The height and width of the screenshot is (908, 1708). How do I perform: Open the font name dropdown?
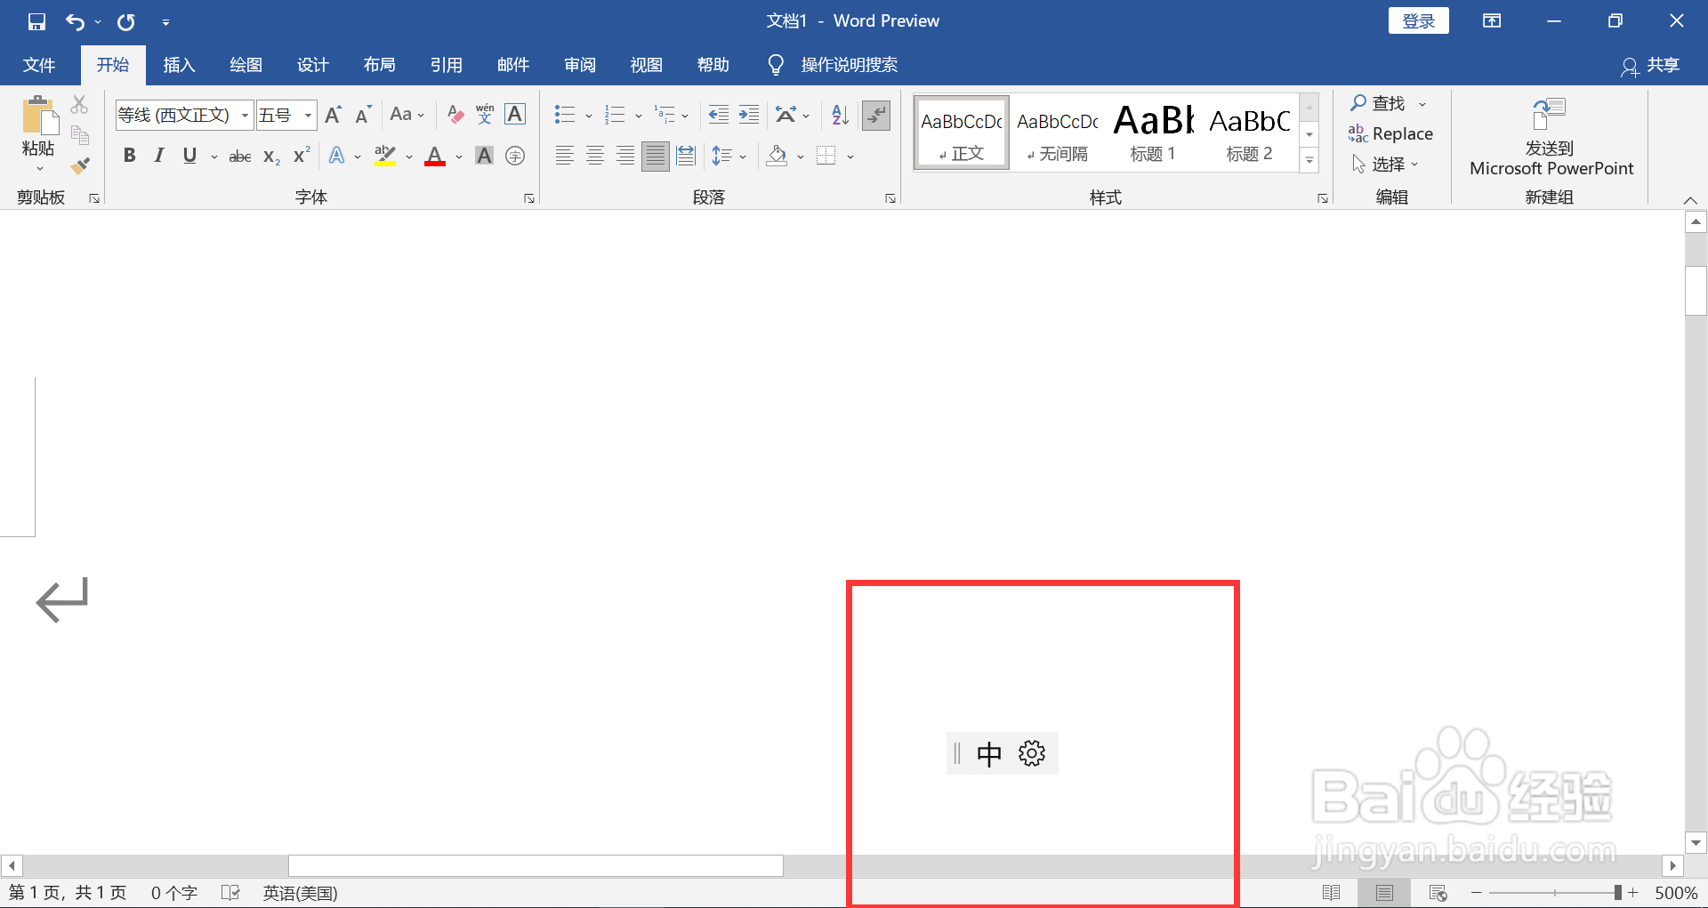[245, 115]
